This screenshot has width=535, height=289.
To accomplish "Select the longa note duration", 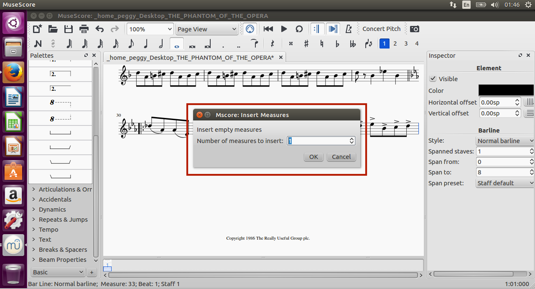I will (x=208, y=43).
